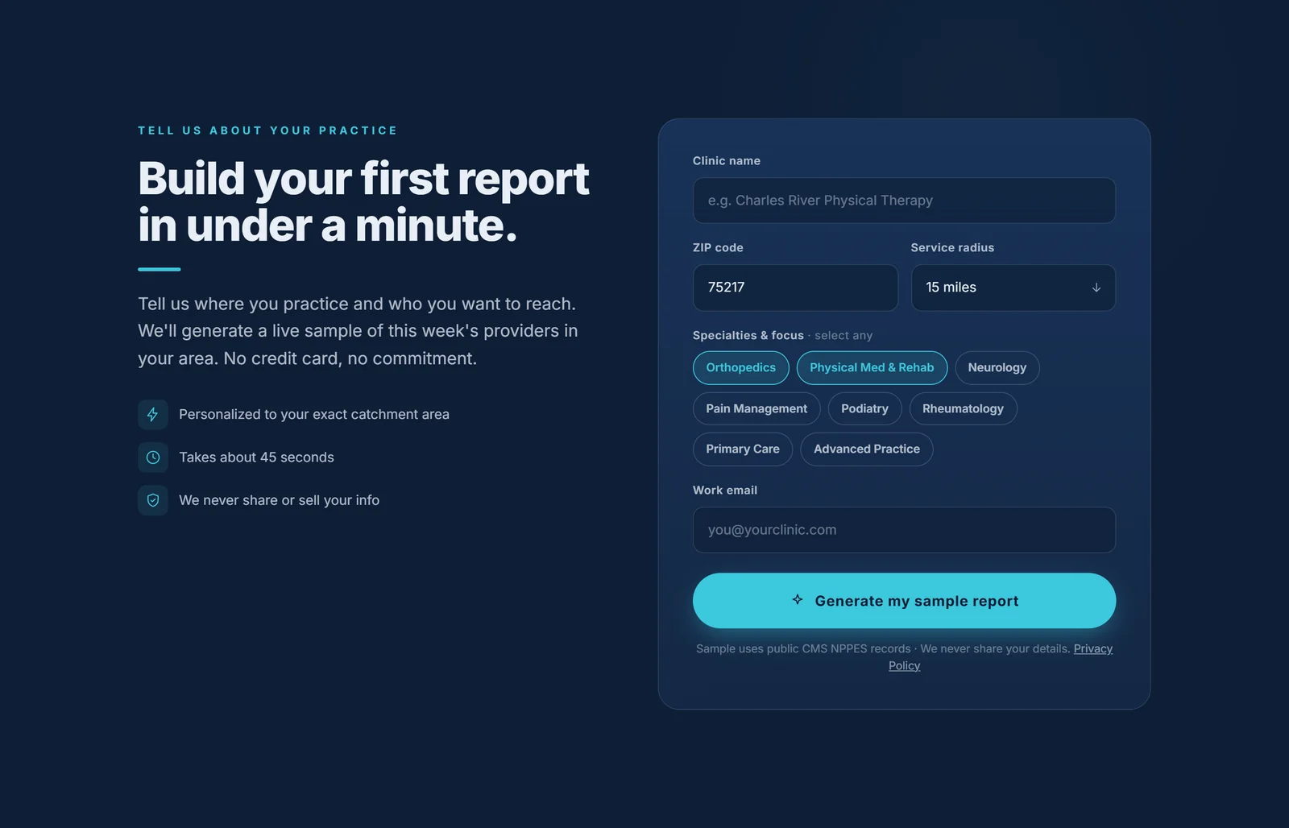Select the Podiatry specialty chip
The image size is (1289, 828).
point(864,409)
